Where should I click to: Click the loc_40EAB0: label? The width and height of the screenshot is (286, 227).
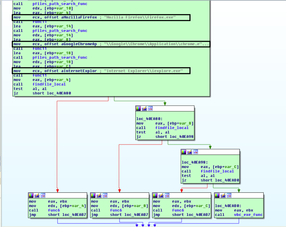pyautogui.click(x=228, y=206)
